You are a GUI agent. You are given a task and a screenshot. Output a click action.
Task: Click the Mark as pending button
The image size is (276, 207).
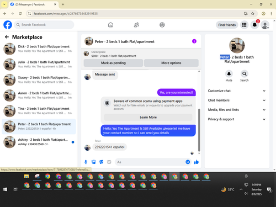[x=113, y=63]
